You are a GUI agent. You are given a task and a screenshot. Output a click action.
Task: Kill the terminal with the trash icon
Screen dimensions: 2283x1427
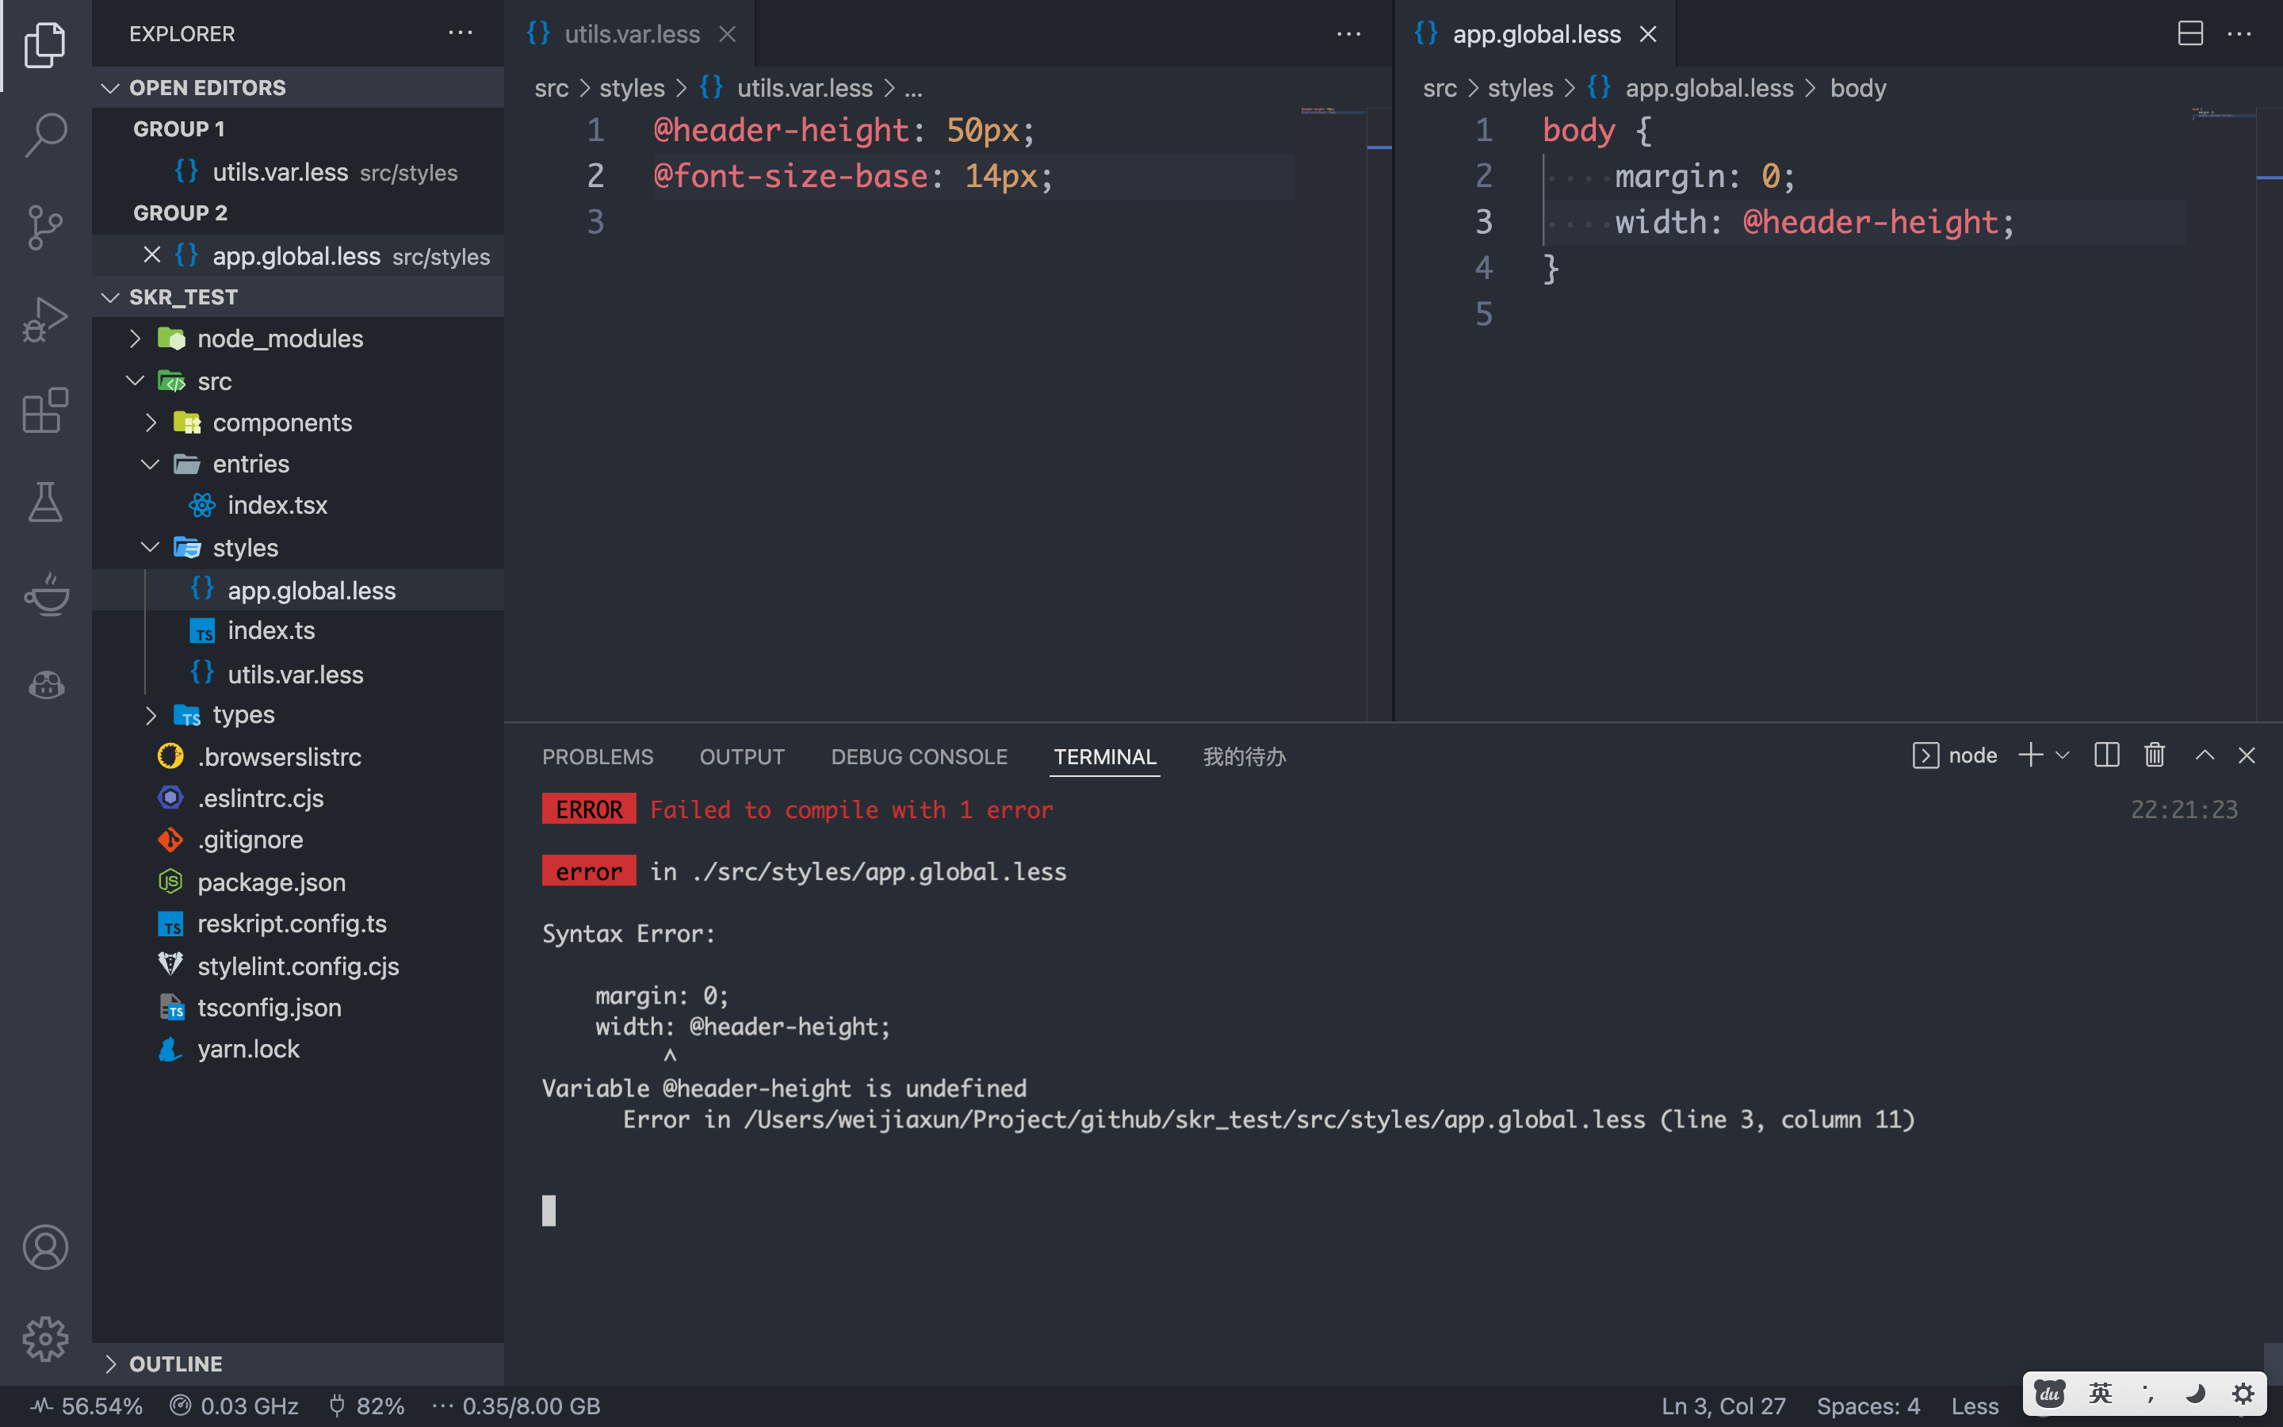pos(2155,754)
